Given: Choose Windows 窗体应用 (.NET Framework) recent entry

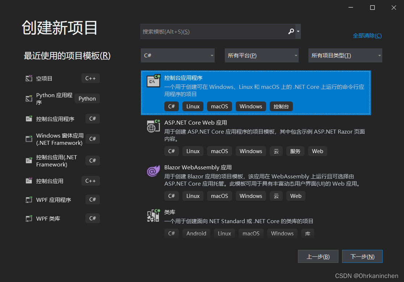Looking at the screenshot, I should pyautogui.click(x=60, y=139).
